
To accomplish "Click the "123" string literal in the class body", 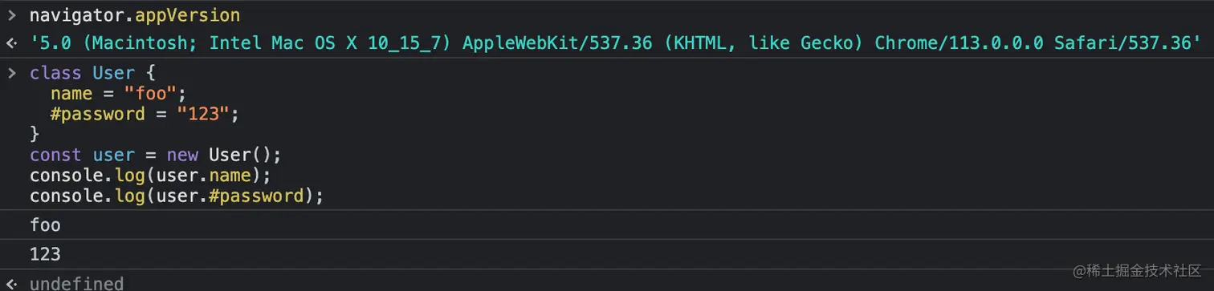I will point(203,114).
